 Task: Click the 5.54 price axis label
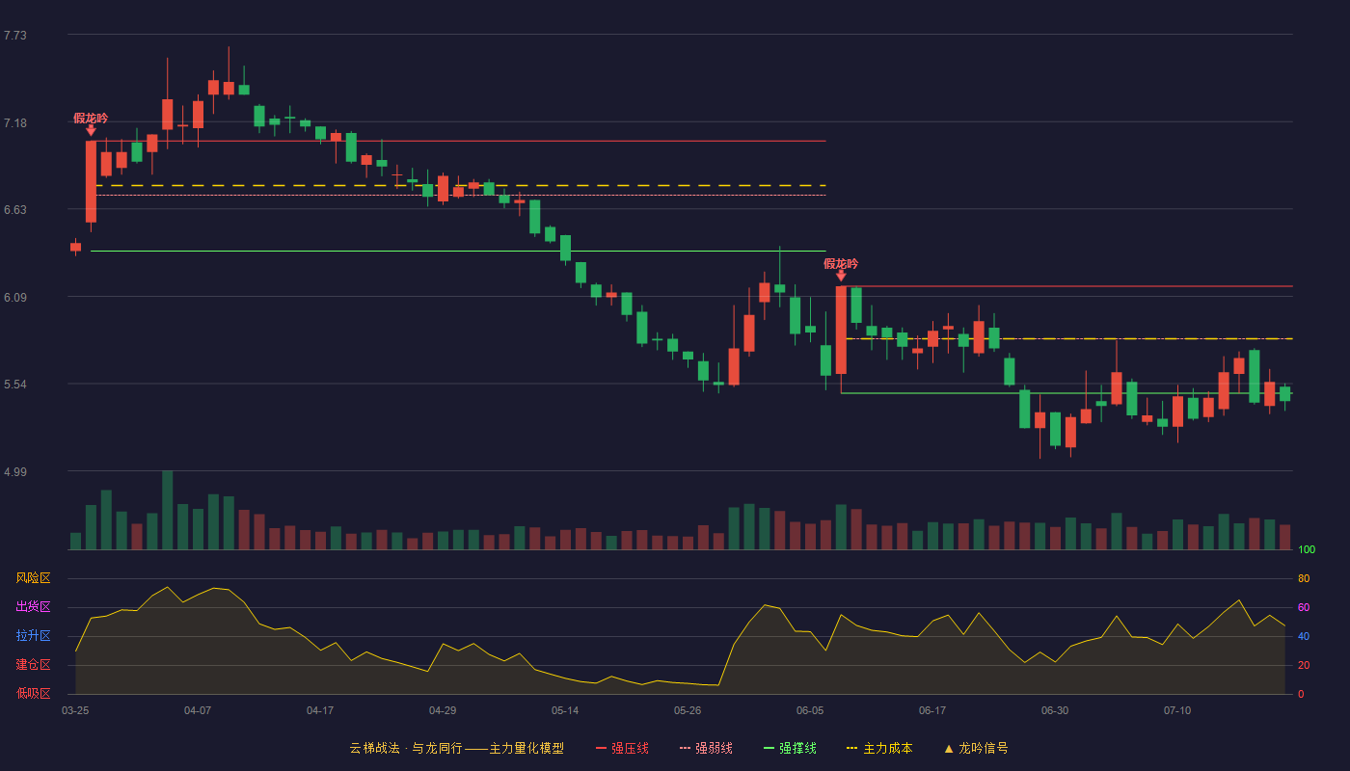coord(15,385)
